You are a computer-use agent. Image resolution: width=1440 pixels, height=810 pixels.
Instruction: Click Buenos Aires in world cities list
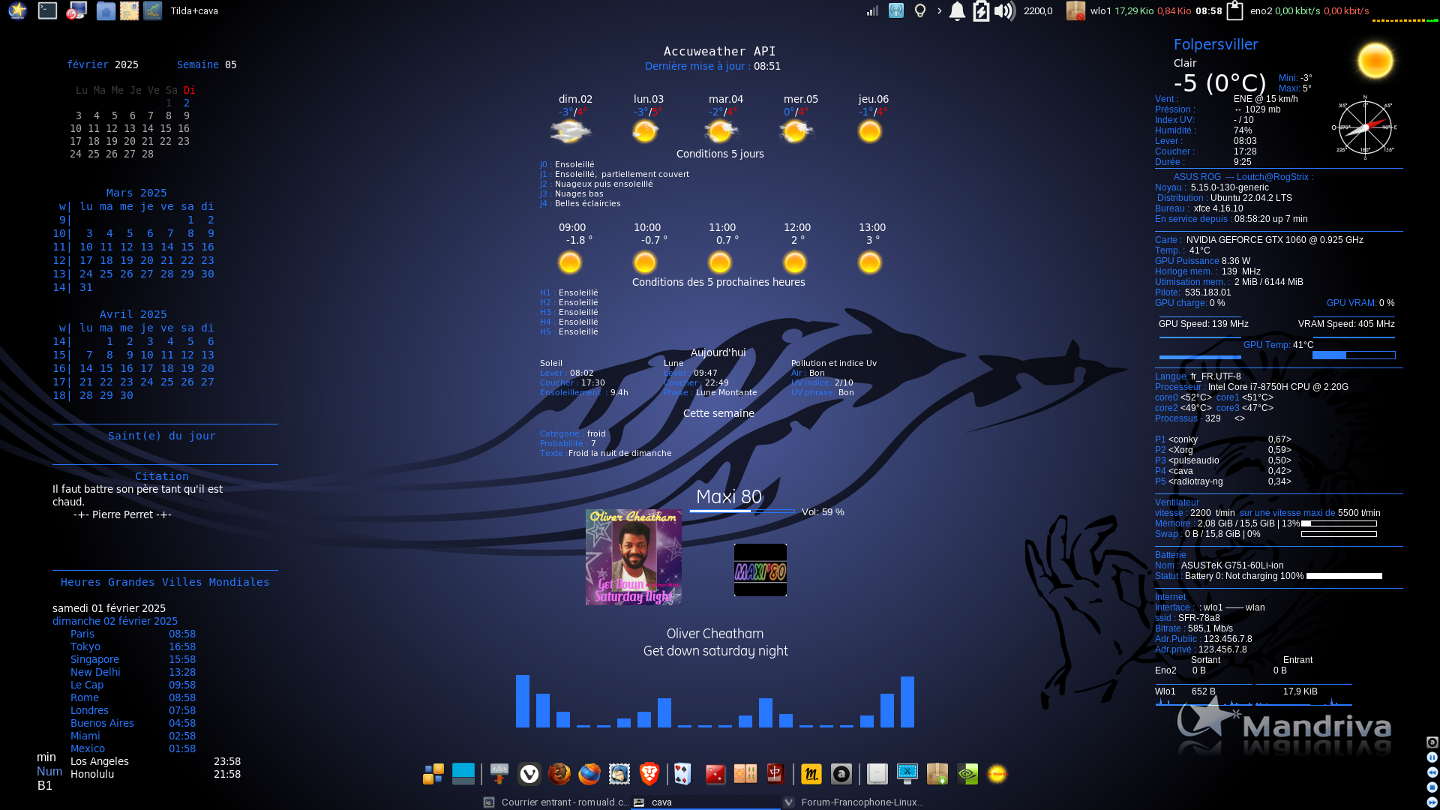pos(102,723)
